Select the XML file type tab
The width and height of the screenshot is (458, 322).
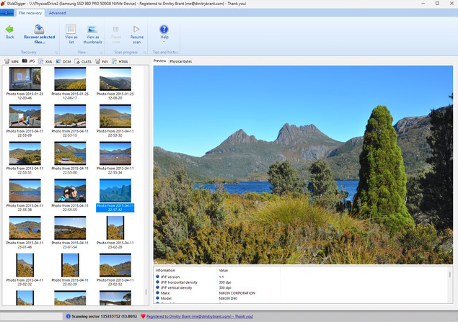[47, 62]
